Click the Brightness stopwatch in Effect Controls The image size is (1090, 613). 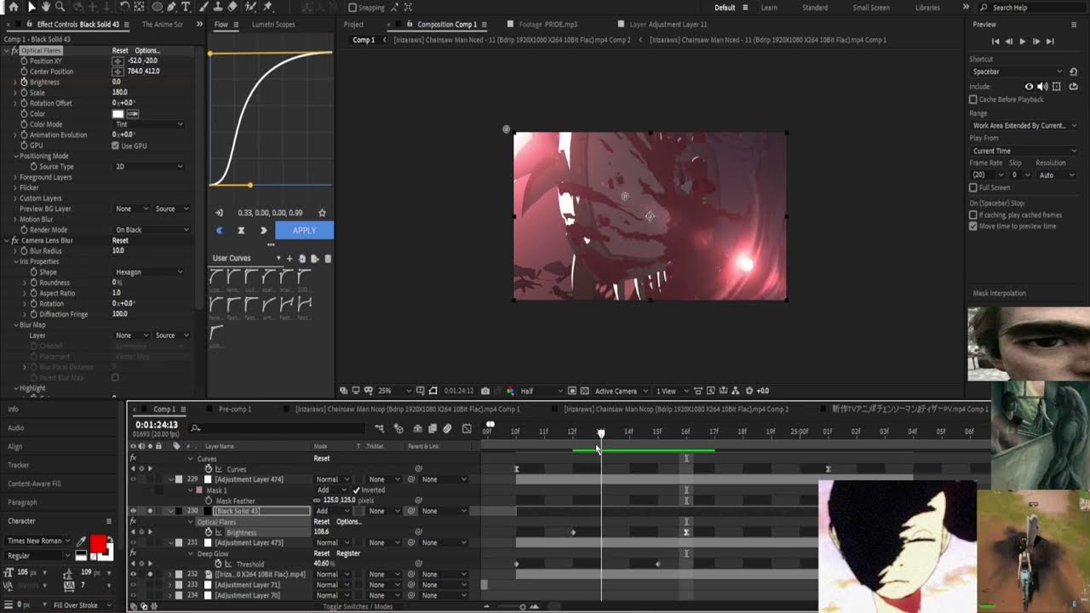[24, 82]
